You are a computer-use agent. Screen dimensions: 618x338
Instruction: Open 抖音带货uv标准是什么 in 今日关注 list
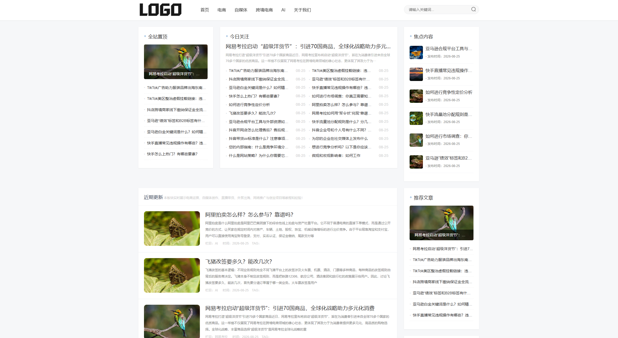258,139
